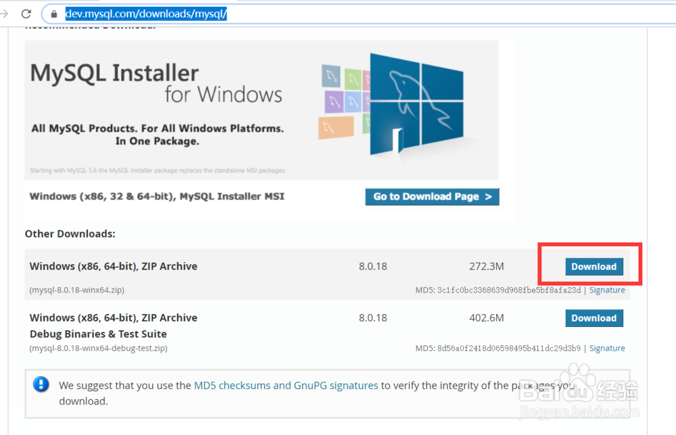Image resolution: width=676 pixels, height=435 pixels.
Task: Click the arrow on the Go to Download Page button
Action: point(490,197)
